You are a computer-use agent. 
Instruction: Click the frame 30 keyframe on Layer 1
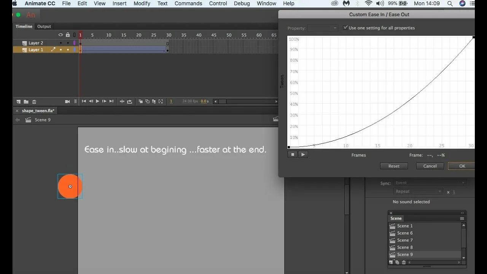pyautogui.click(x=167, y=50)
